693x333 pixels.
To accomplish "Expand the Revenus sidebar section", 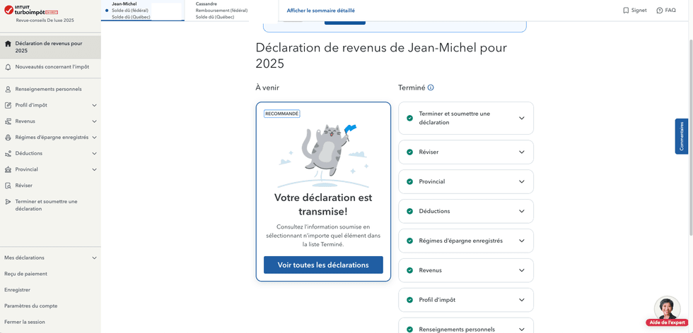I will [x=94, y=121].
